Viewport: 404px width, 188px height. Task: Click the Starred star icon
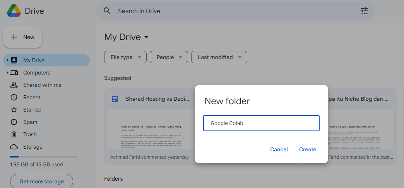click(x=14, y=110)
